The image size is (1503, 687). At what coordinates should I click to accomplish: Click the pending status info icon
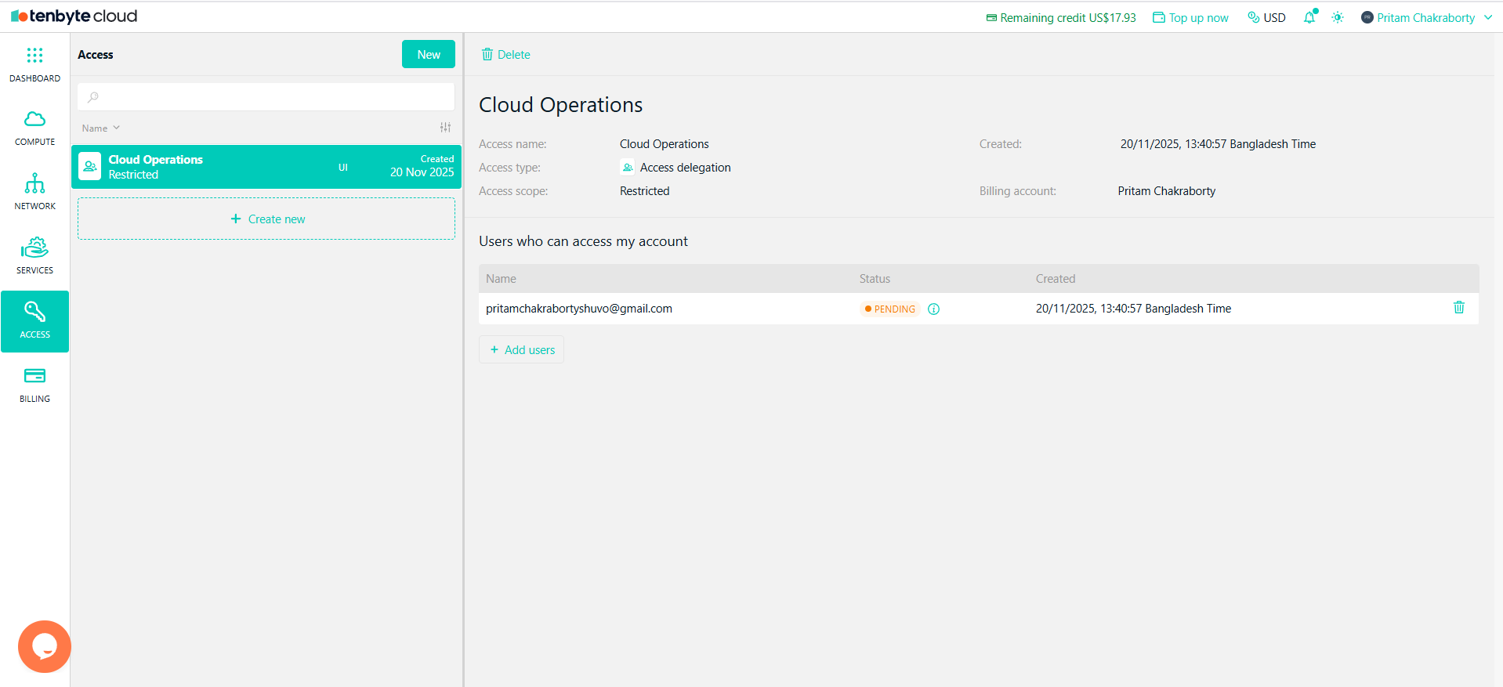click(x=933, y=309)
